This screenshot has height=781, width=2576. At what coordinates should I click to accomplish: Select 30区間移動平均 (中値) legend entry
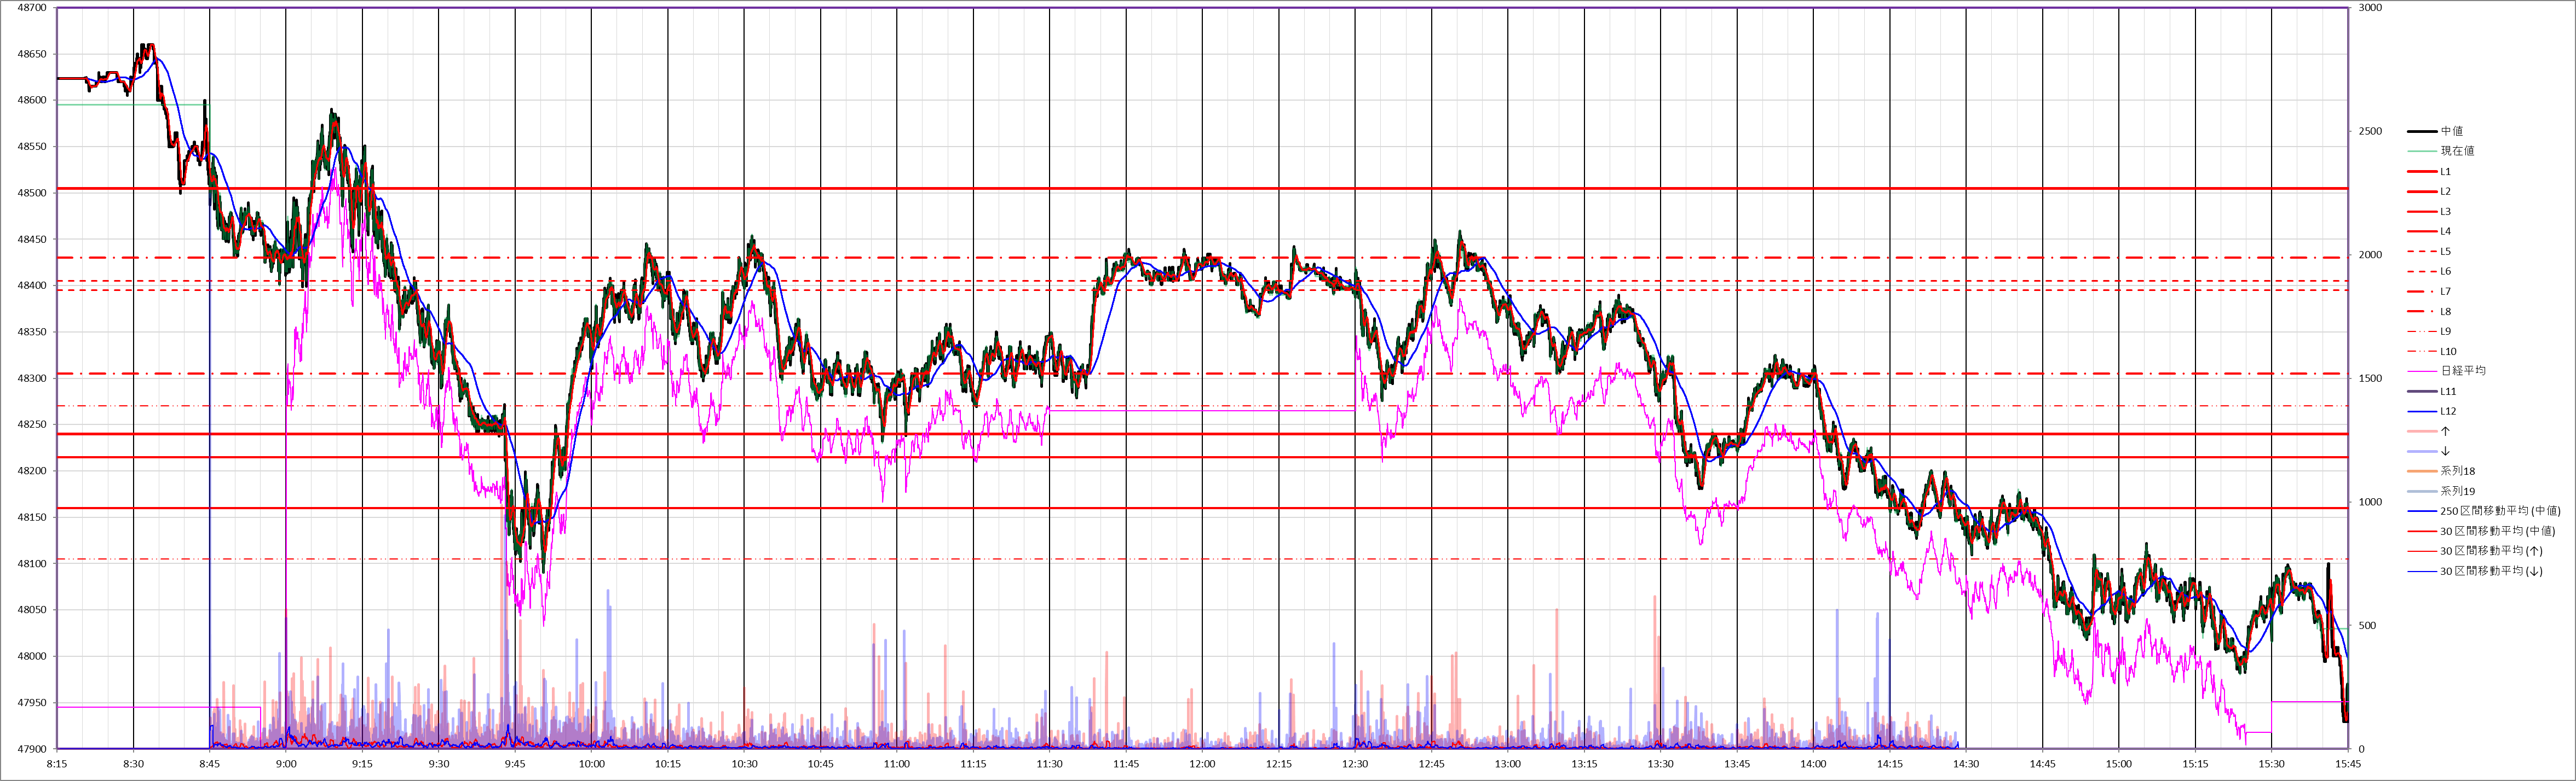(2496, 531)
